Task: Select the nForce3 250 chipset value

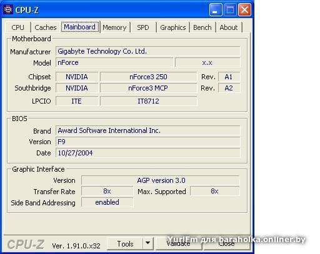Action: (148, 77)
